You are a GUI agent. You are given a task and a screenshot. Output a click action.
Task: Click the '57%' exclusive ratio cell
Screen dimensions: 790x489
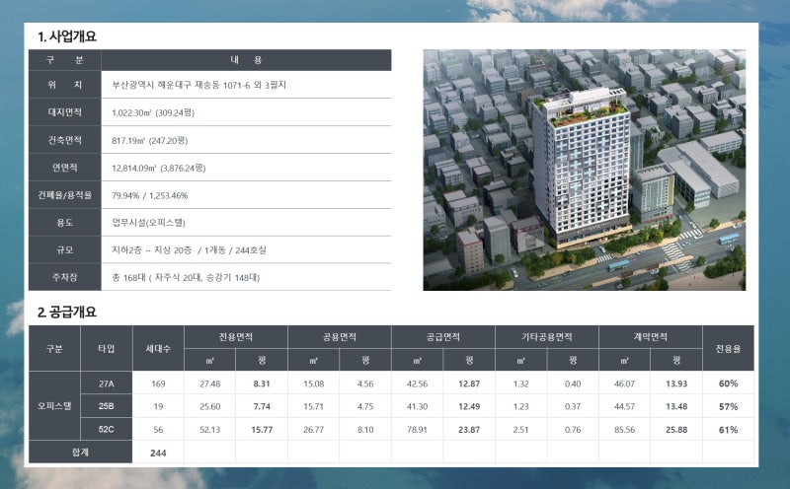[x=728, y=406]
